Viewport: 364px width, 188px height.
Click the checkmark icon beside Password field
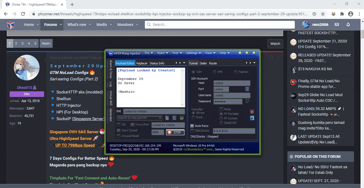247,101
